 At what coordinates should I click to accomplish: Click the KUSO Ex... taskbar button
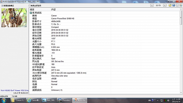pos(80,100)
